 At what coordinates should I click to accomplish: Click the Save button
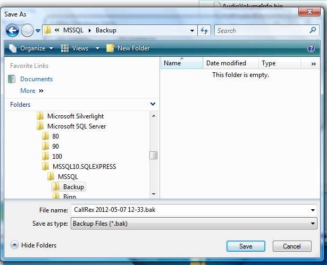pos(246,246)
